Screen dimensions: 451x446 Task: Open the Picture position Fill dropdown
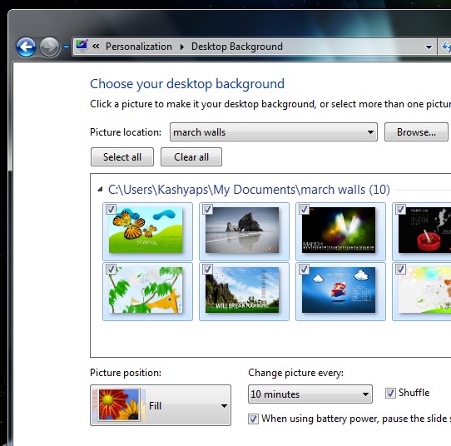pos(161,405)
